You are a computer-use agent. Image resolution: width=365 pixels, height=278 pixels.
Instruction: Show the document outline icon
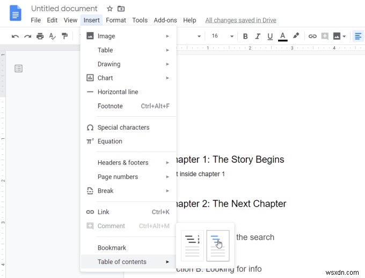(18, 69)
